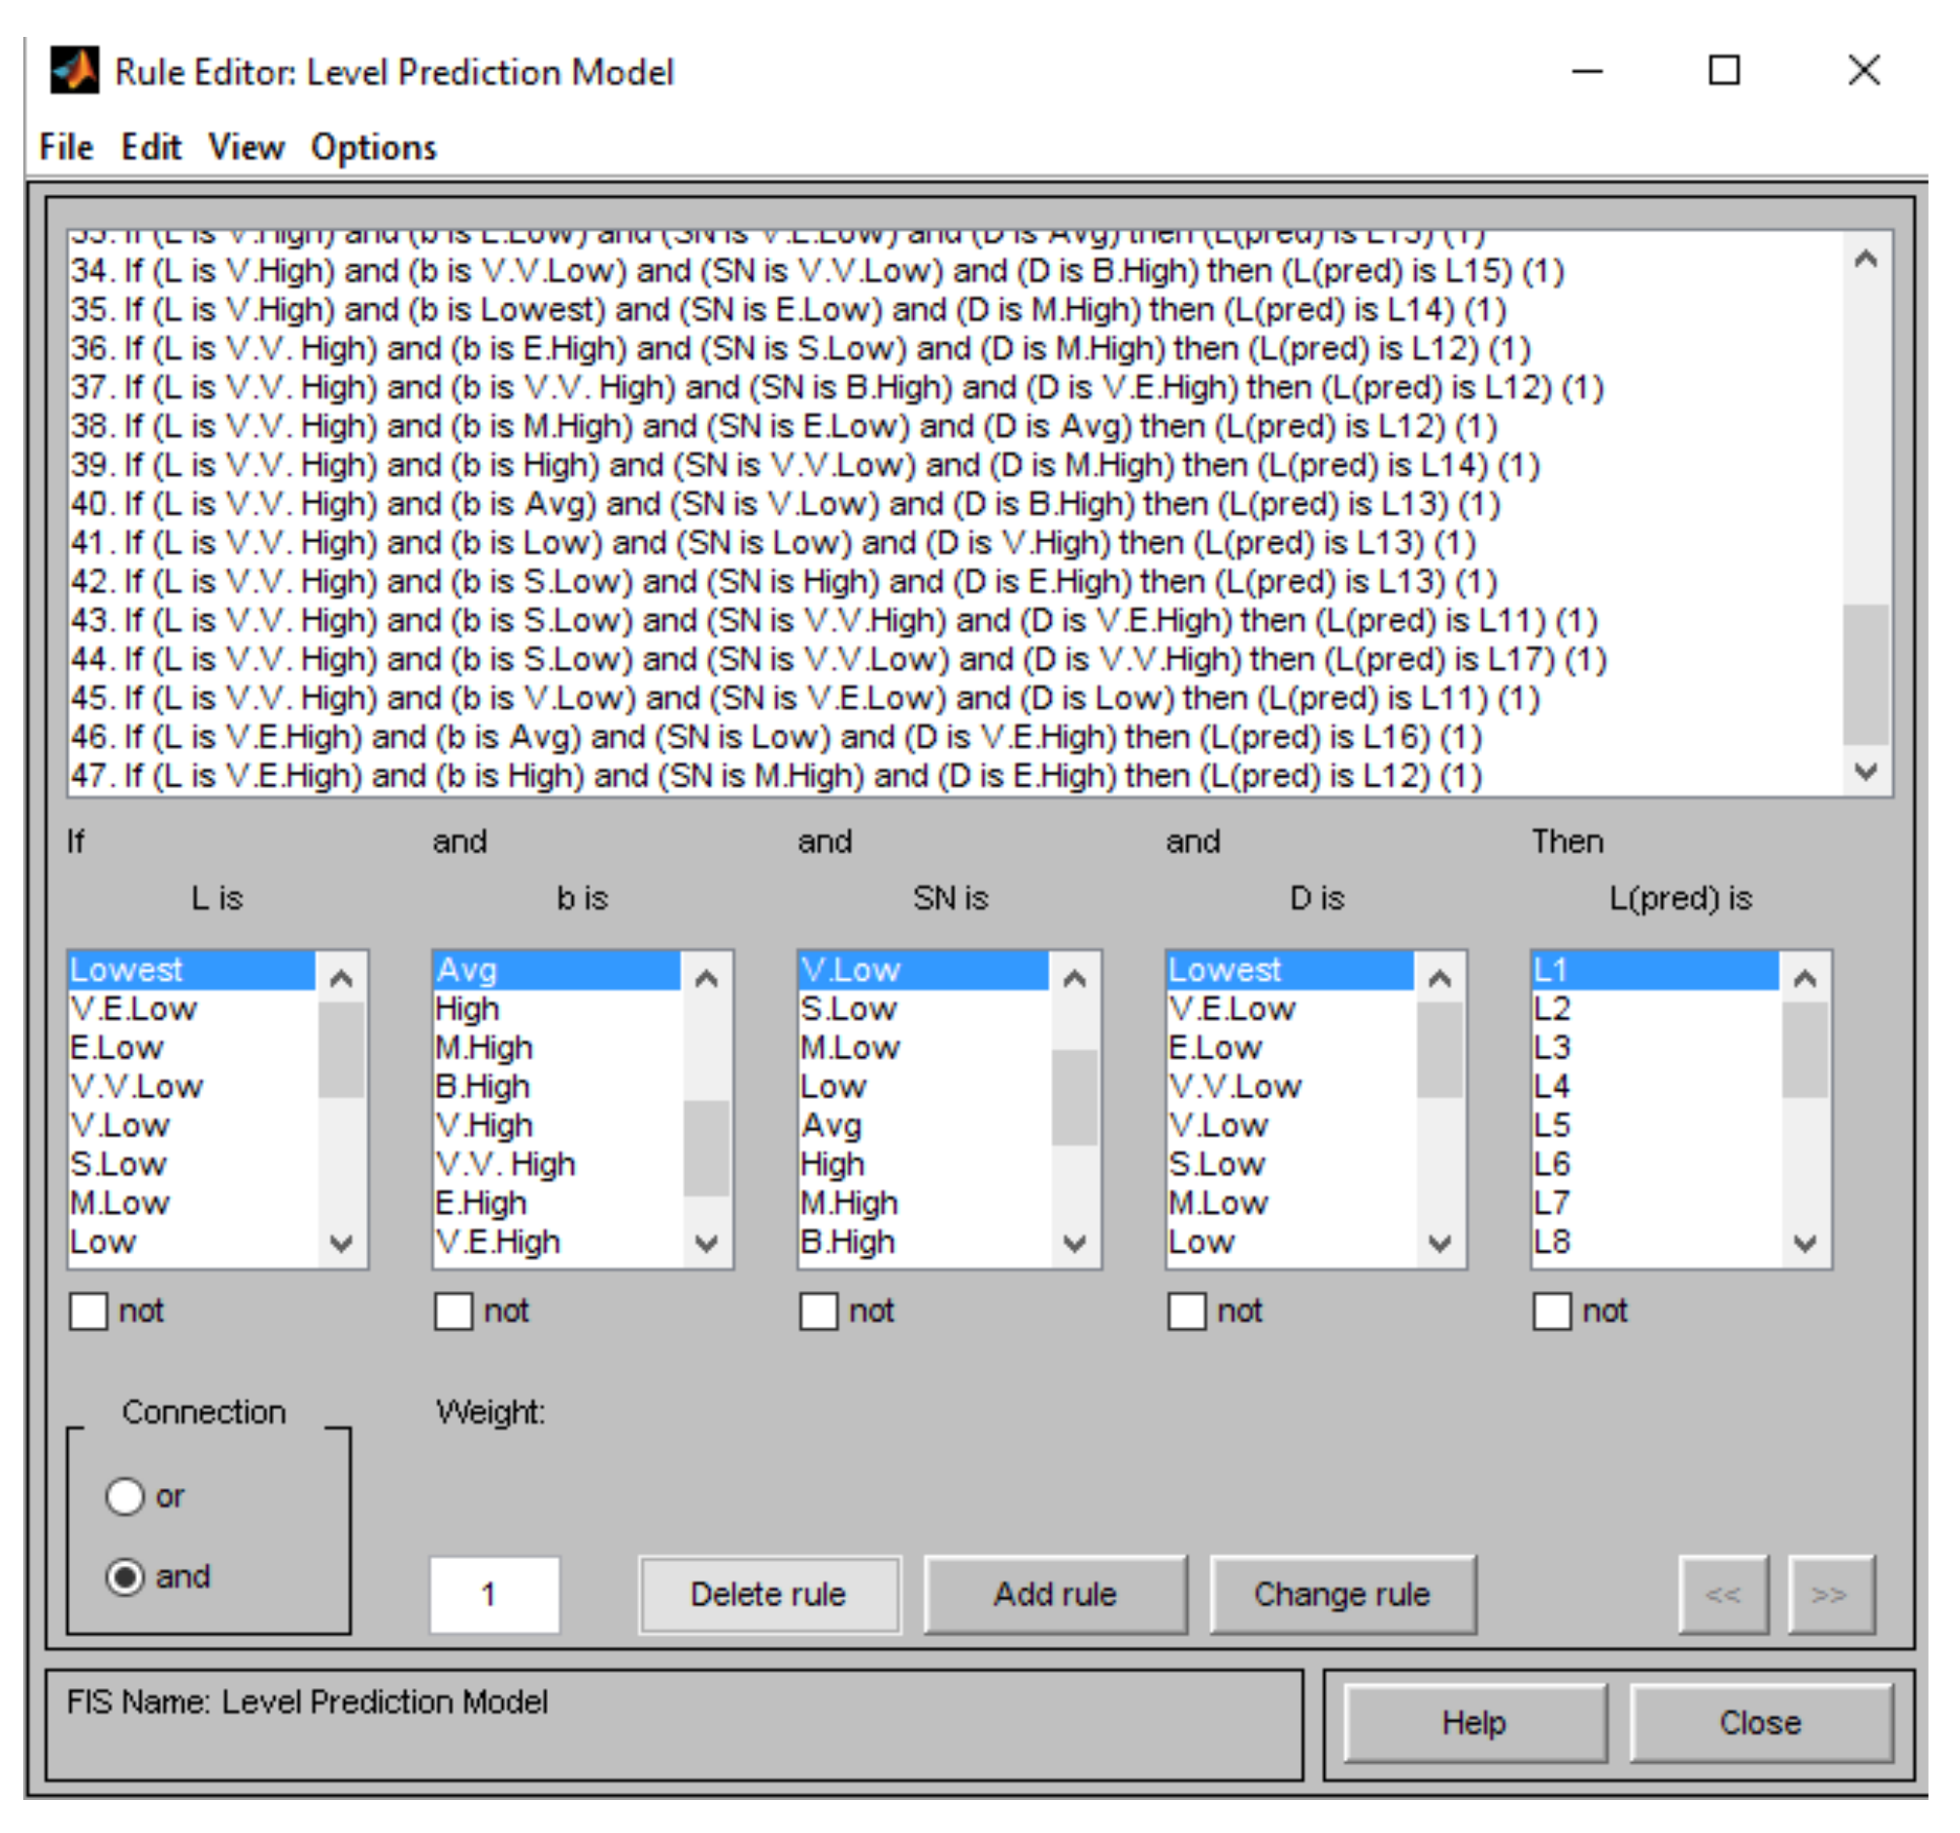Viewport: 1960px width, 1833px height.
Task: Tick 'not' checkbox under L(pred) output
Action: [x=1552, y=1311]
